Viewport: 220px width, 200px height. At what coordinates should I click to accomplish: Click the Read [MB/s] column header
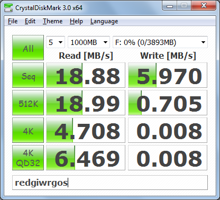[86, 56]
